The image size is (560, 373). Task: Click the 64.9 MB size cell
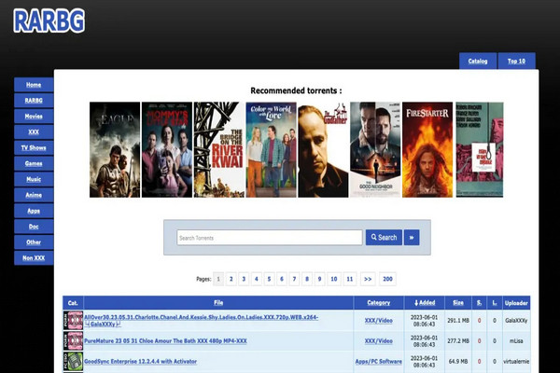pos(458,361)
